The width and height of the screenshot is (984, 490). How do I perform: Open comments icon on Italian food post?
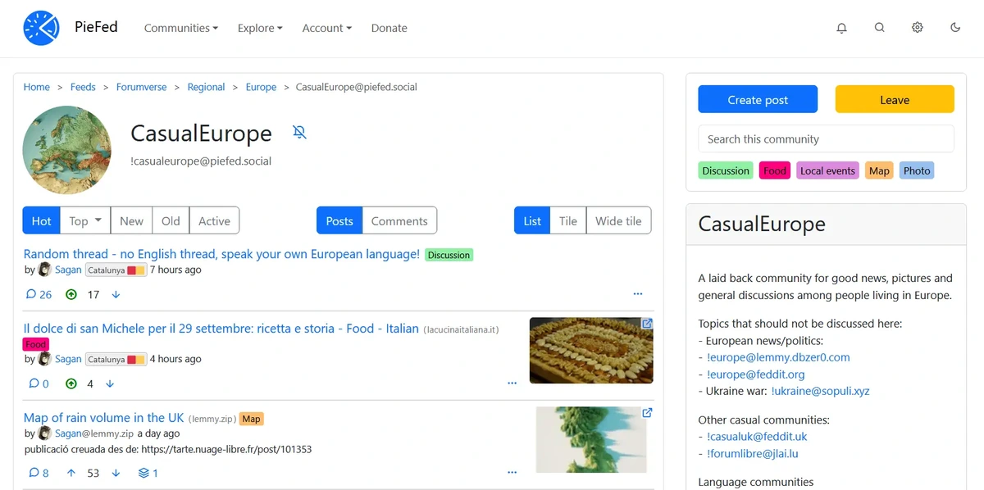point(34,383)
